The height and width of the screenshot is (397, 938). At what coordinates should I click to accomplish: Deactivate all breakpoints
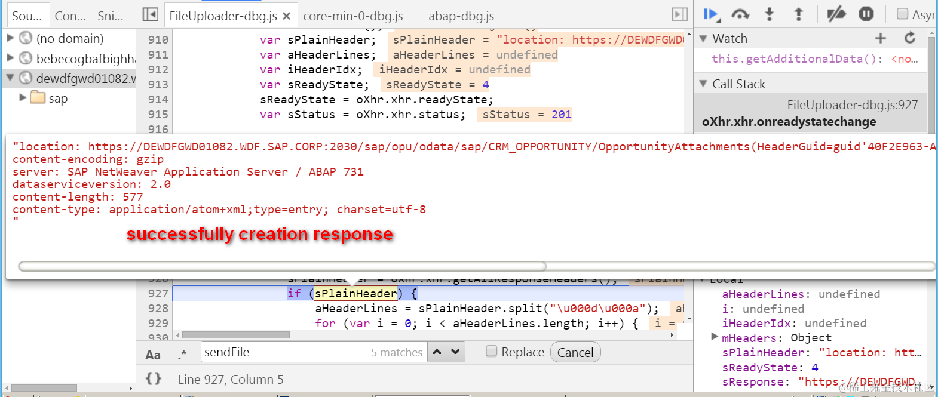coord(836,14)
